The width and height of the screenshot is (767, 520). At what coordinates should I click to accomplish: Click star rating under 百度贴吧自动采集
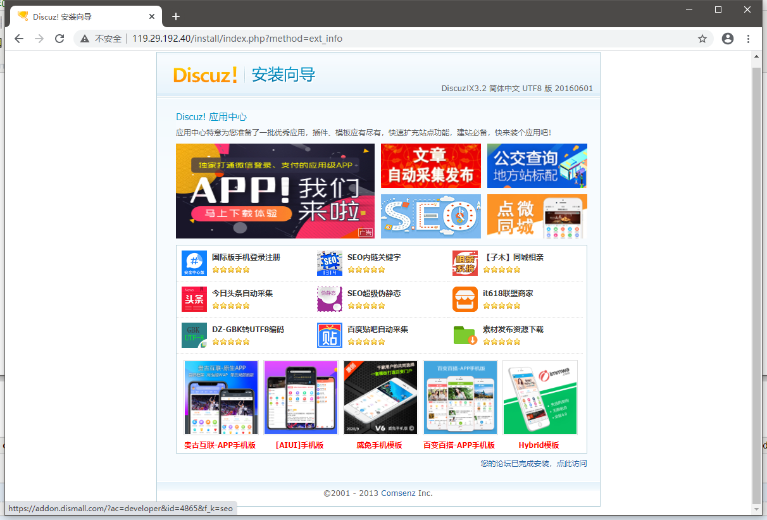coord(366,342)
